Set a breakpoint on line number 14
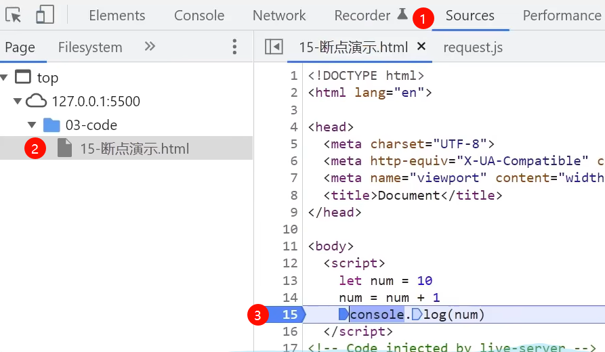This screenshot has width=605, height=352. [290, 298]
